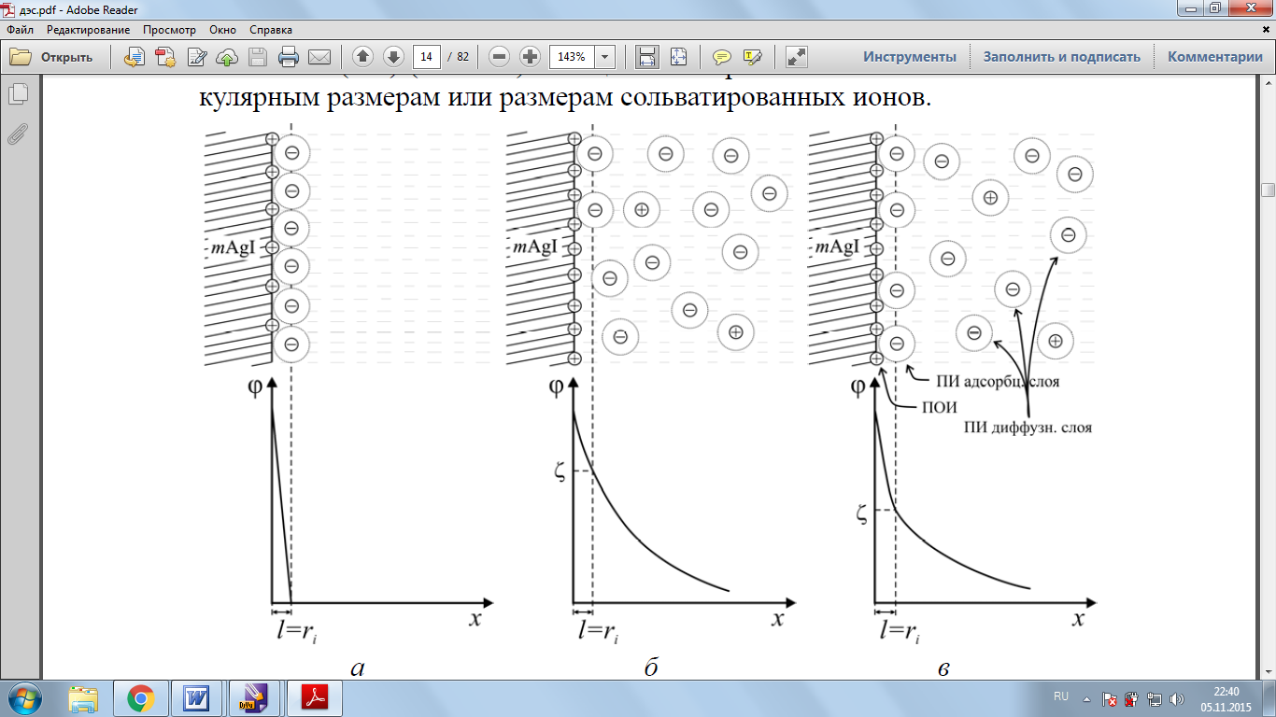Click the Adobe Reader taskbar button
1276x717 pixels.
pyautogui.click(x=315, y=697)
